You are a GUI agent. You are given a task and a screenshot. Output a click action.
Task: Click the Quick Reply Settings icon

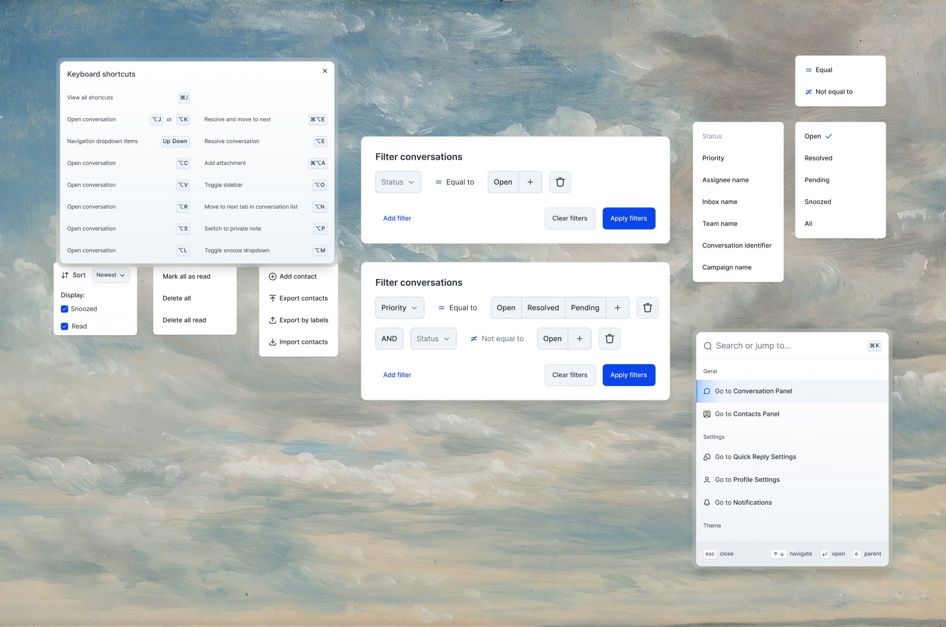(x=707, y=457)
